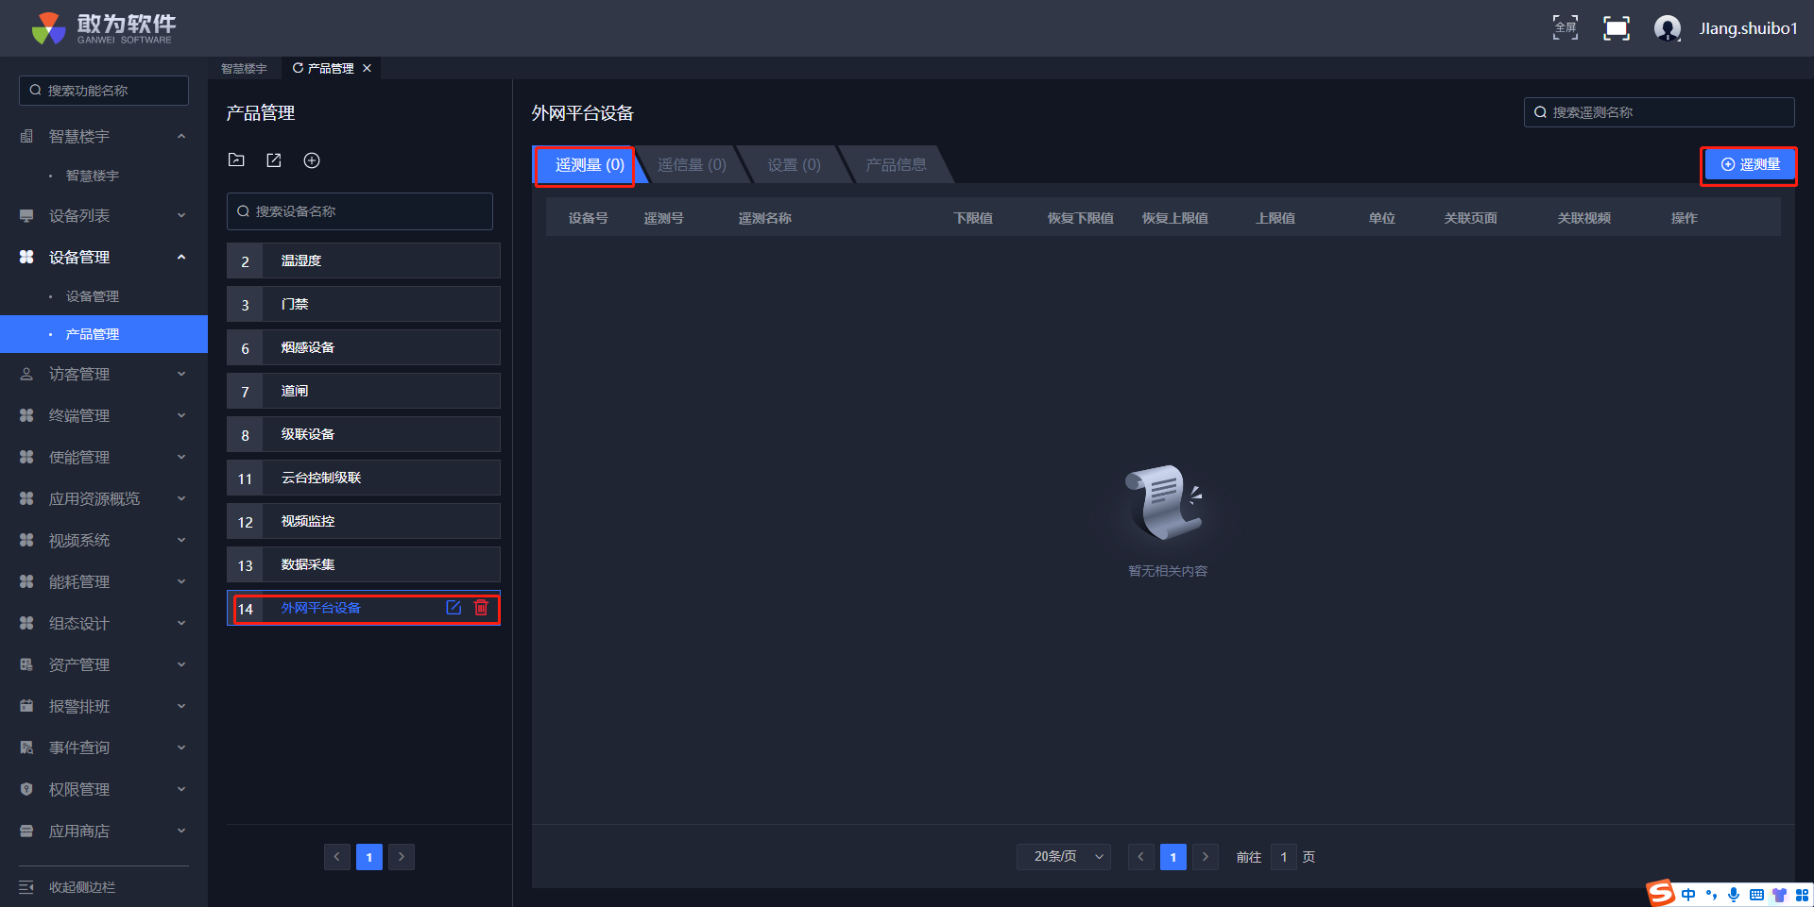This screenshot has width=1814, height=907.
Task: Click the 收起侧边栏 collapse icon
Action: [x=26, y=887]
